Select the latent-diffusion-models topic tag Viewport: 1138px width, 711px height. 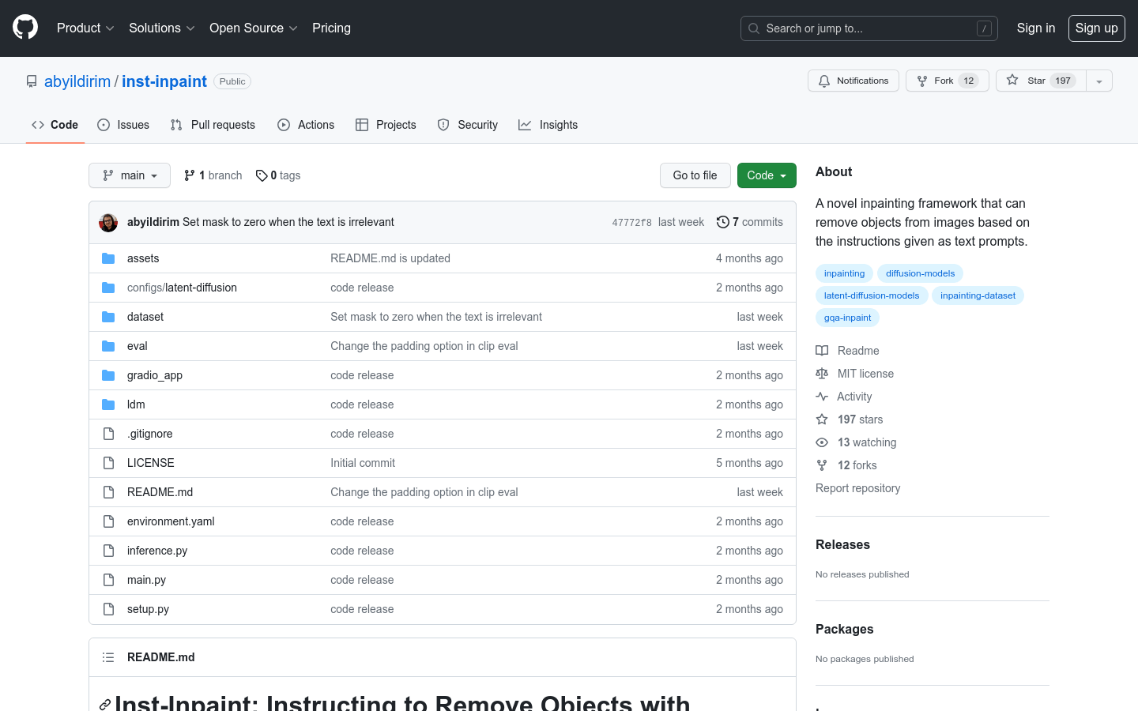pyautogui.click(x=872, y=295)
